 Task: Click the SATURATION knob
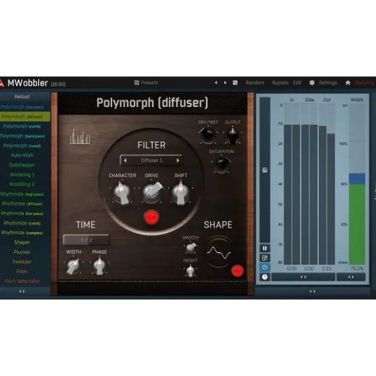tap(221, 165)
